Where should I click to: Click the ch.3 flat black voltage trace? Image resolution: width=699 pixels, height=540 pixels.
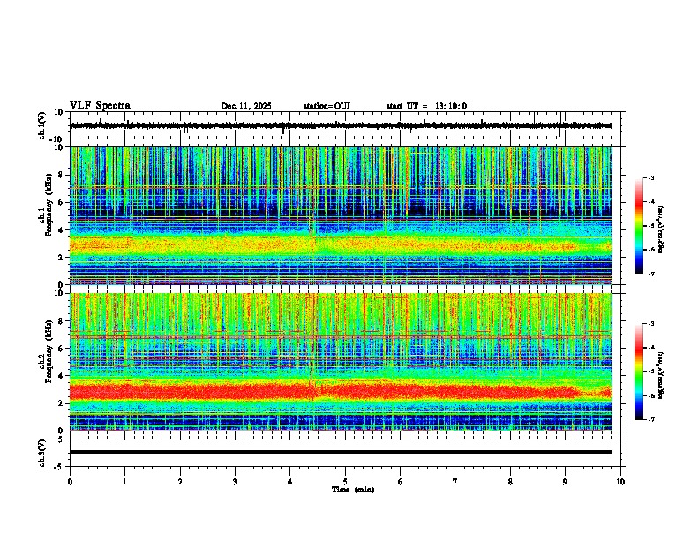(x=341, y=452)
